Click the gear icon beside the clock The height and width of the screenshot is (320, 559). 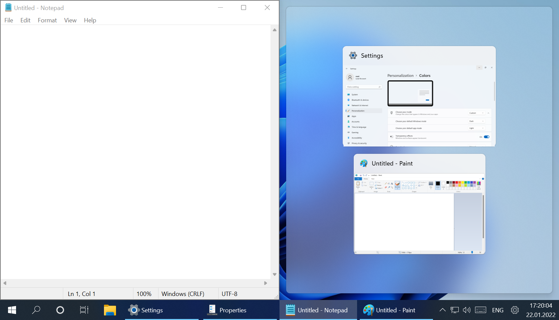coord(515,310)
